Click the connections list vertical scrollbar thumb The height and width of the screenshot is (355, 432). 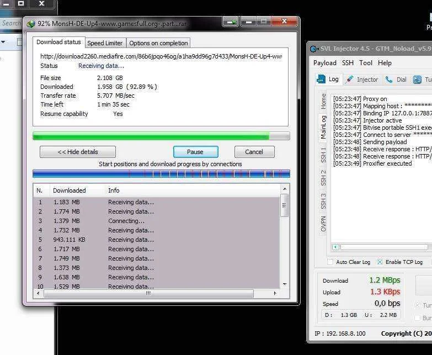(x=285, y=205)
